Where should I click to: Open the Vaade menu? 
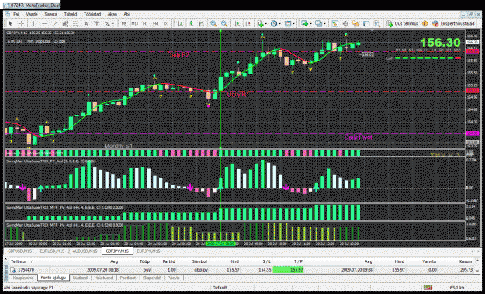pyautogui.click(x=32, y=14)
